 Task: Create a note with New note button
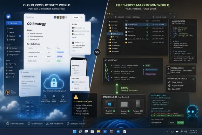(14, 23)
